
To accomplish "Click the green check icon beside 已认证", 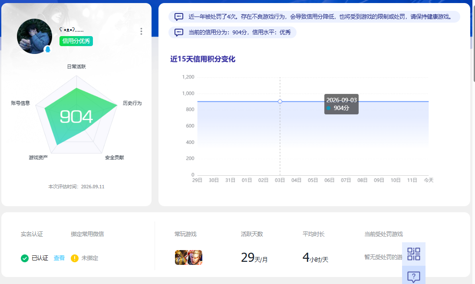I will coord(25,258).
